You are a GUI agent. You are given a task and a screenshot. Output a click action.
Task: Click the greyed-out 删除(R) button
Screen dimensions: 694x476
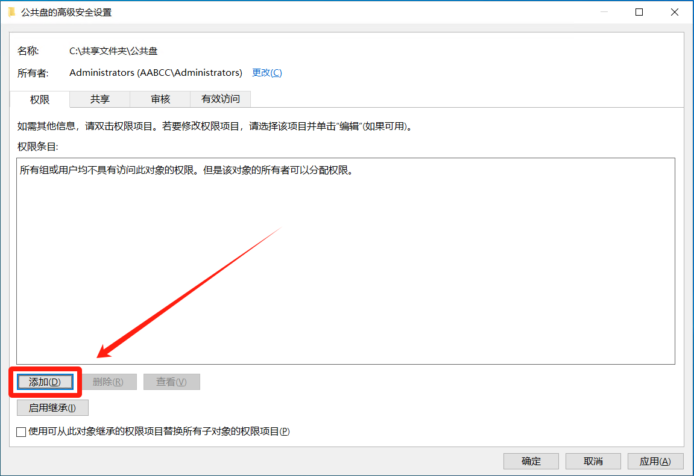pos(108,382)
